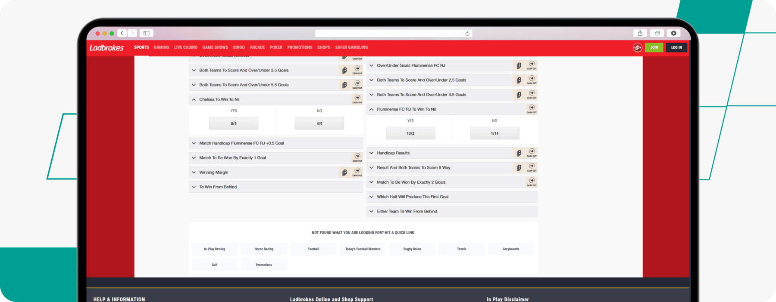Screen dimensions: 776x302
Task: Click the Ladbrokes logo
Action: 106,48
